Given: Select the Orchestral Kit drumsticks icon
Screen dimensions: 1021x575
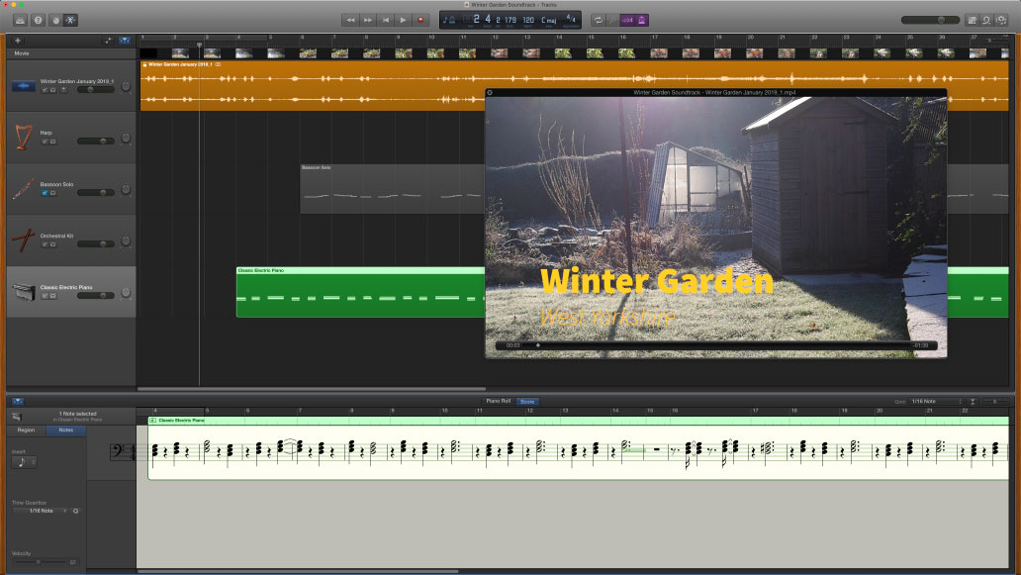Looking at the screenshot, I should coord(24,240).
